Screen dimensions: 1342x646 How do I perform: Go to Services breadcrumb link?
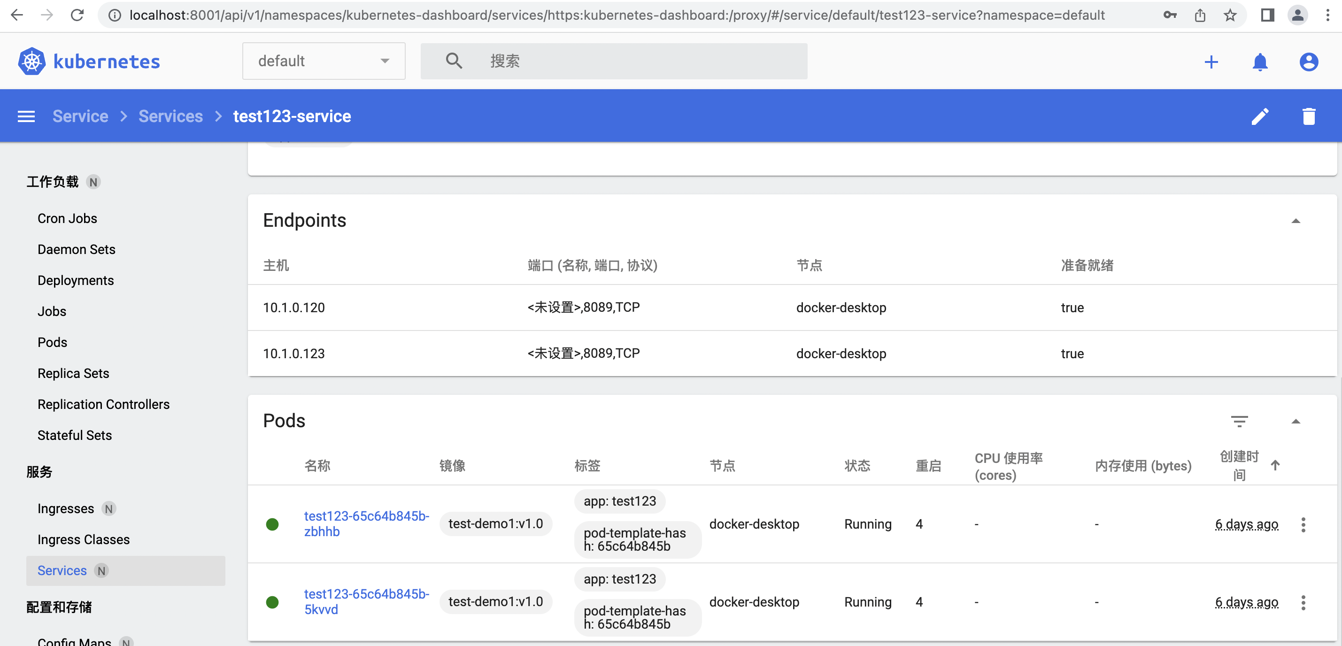(170, 116)
